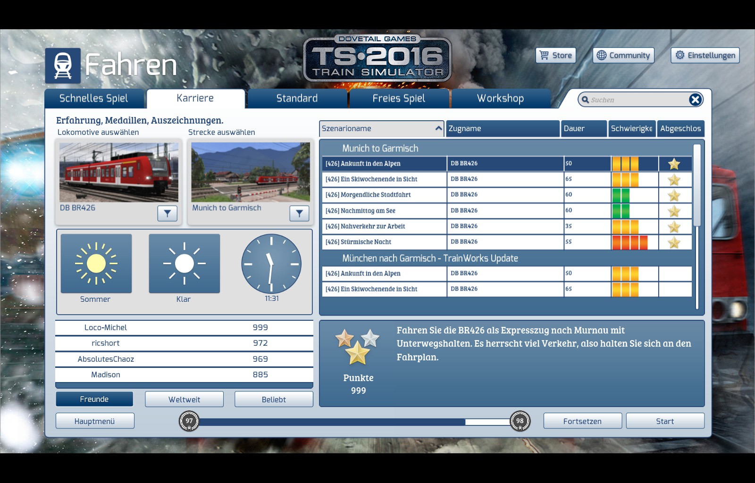Click gold star on Nachmittag am See row
Viewport: 755px width, 483px height.
674,211
